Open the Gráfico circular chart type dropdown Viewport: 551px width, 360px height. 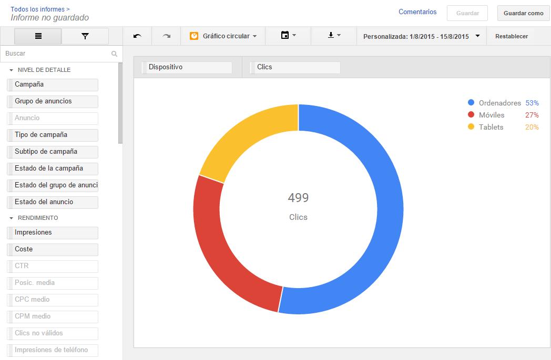(223, 36)
